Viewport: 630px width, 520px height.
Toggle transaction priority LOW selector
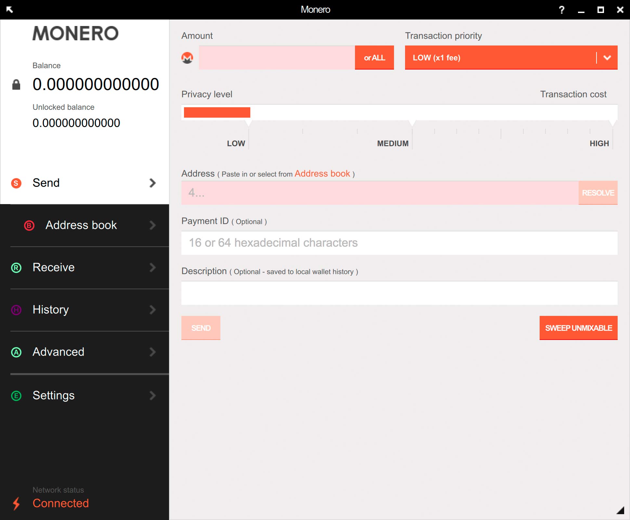click(607, 58)
